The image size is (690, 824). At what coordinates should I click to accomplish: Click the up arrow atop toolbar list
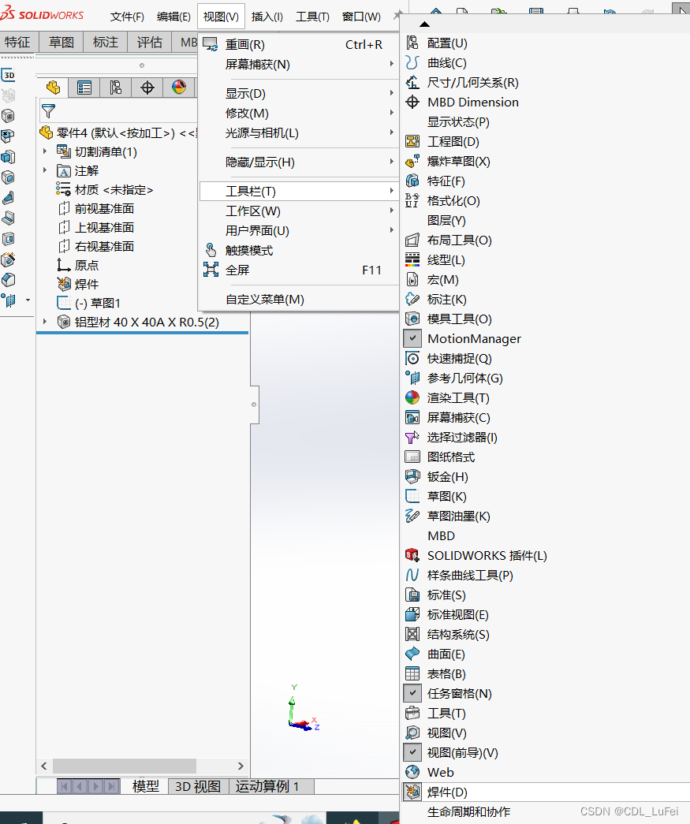pyautogui.click(x=424, y=24)
